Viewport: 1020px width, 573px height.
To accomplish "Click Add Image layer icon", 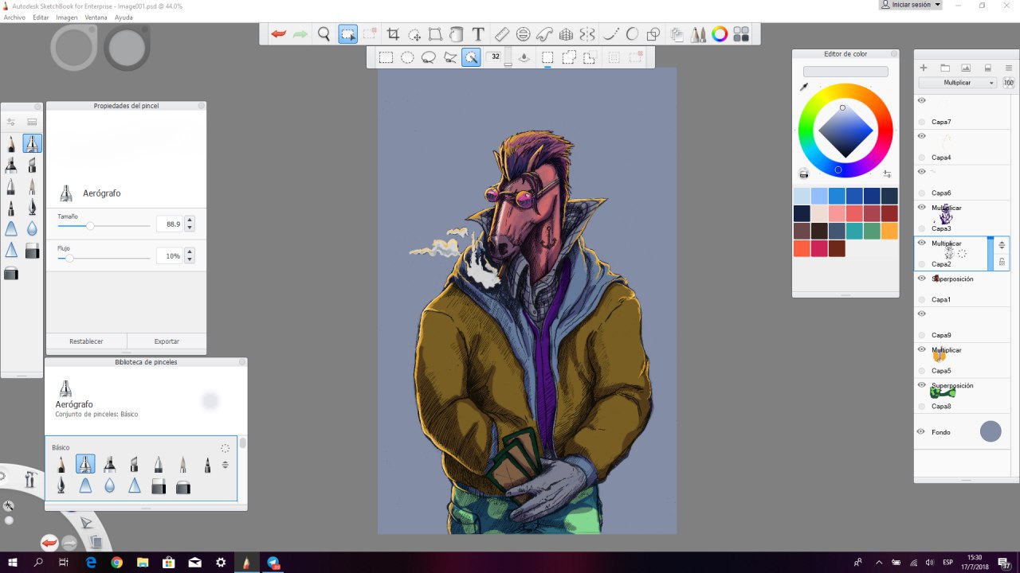I will (x=966, y=68).
